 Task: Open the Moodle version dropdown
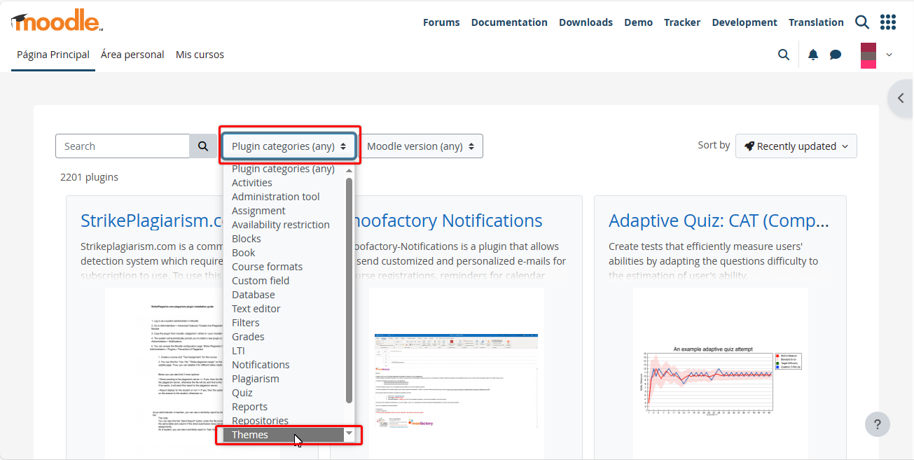coord(421,146)
